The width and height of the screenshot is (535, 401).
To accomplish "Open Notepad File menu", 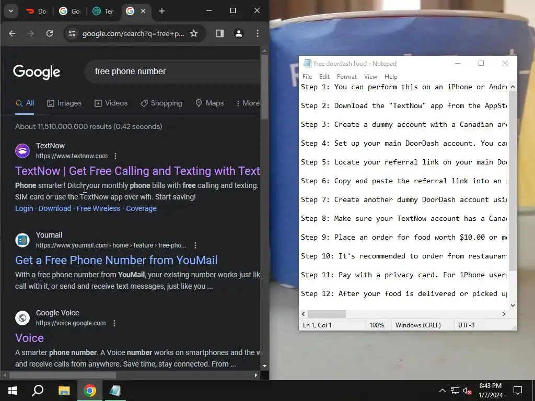I will [x=307, y=77].
